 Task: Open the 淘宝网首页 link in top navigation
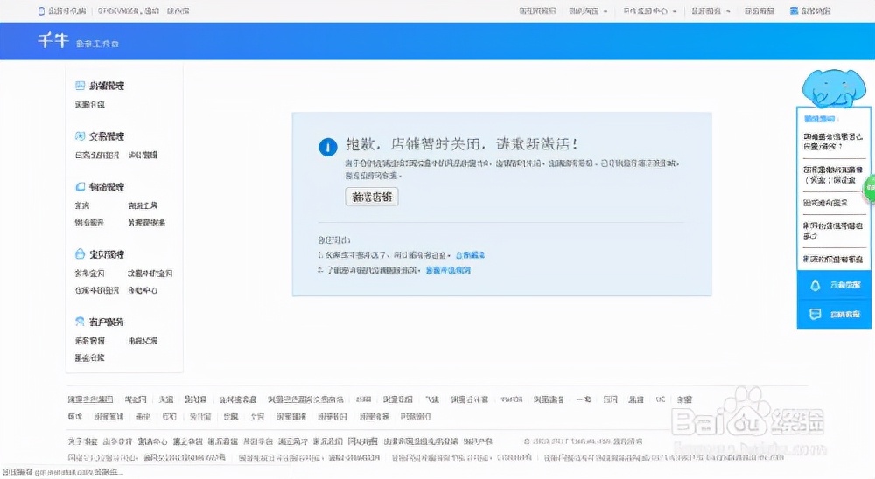[537, 11]
